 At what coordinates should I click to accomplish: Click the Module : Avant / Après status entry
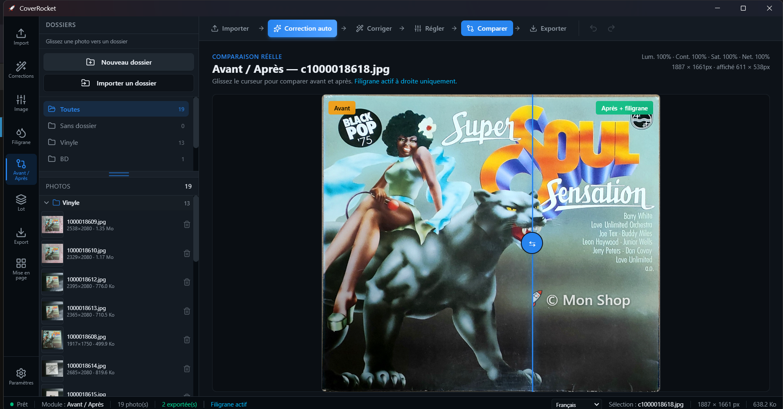pos(72,404)
